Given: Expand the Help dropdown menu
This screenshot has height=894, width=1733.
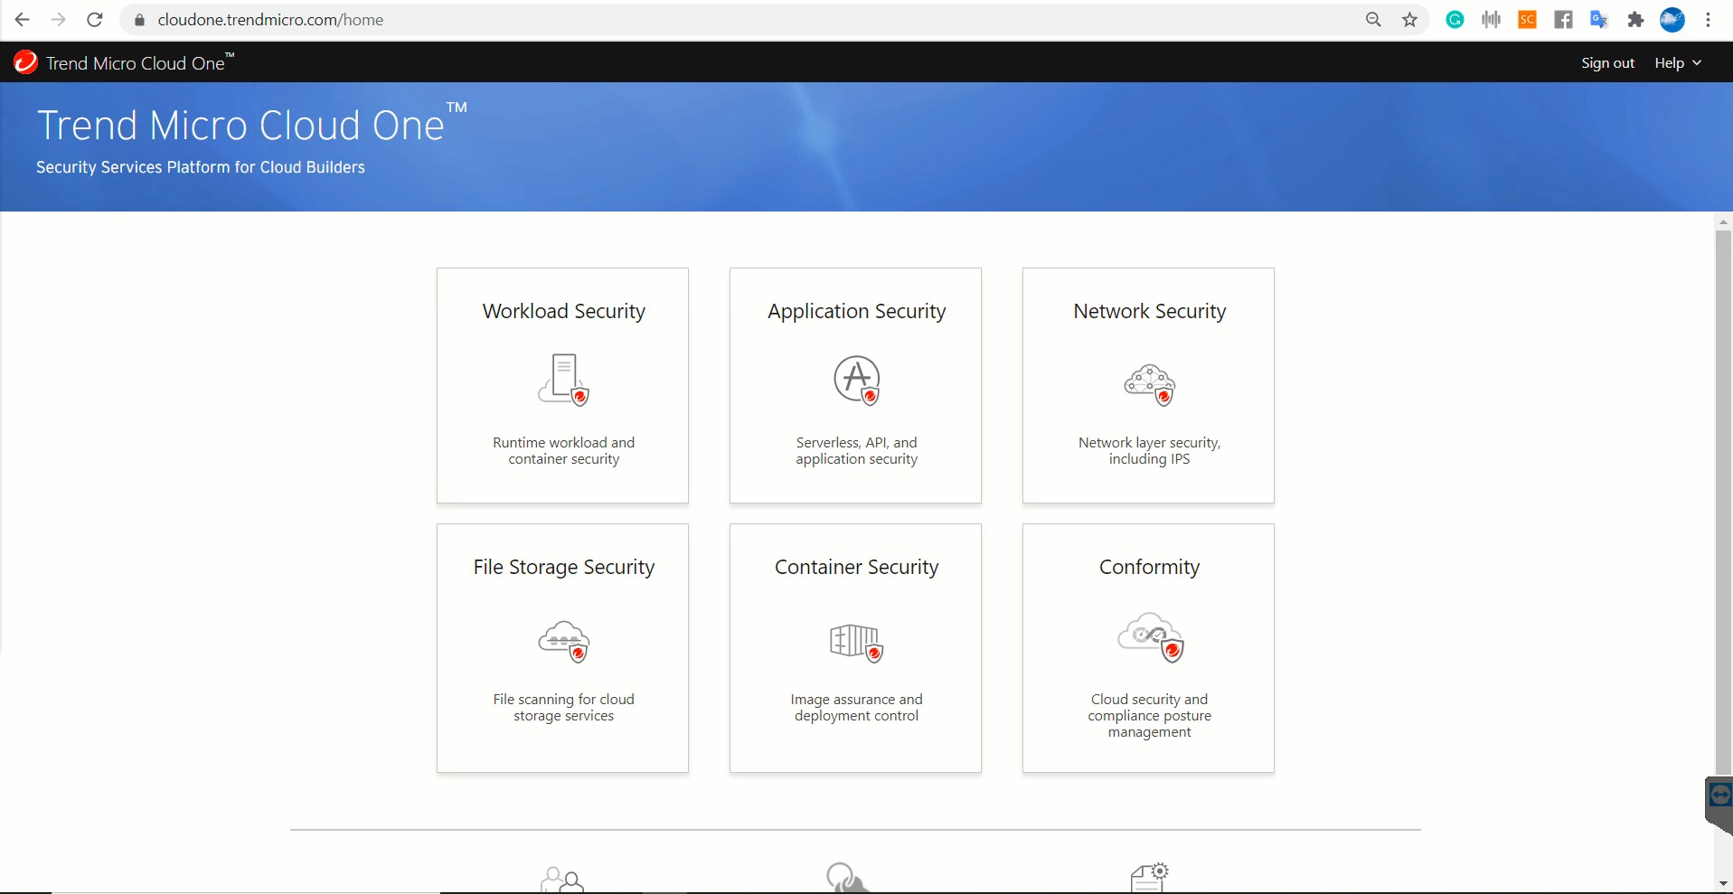Looking at the screenshot, I should click(1677, 63).
